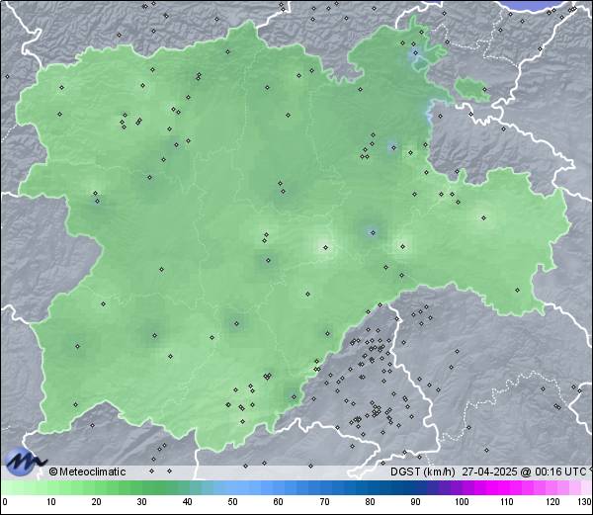This screenshot has width=593, height=515.
Task: Pick the light green swatch above 10
Action: tap(51, 488)
